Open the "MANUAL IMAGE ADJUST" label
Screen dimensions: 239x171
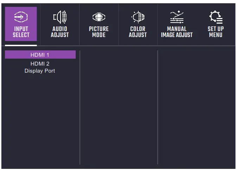[x=177, y=32]
